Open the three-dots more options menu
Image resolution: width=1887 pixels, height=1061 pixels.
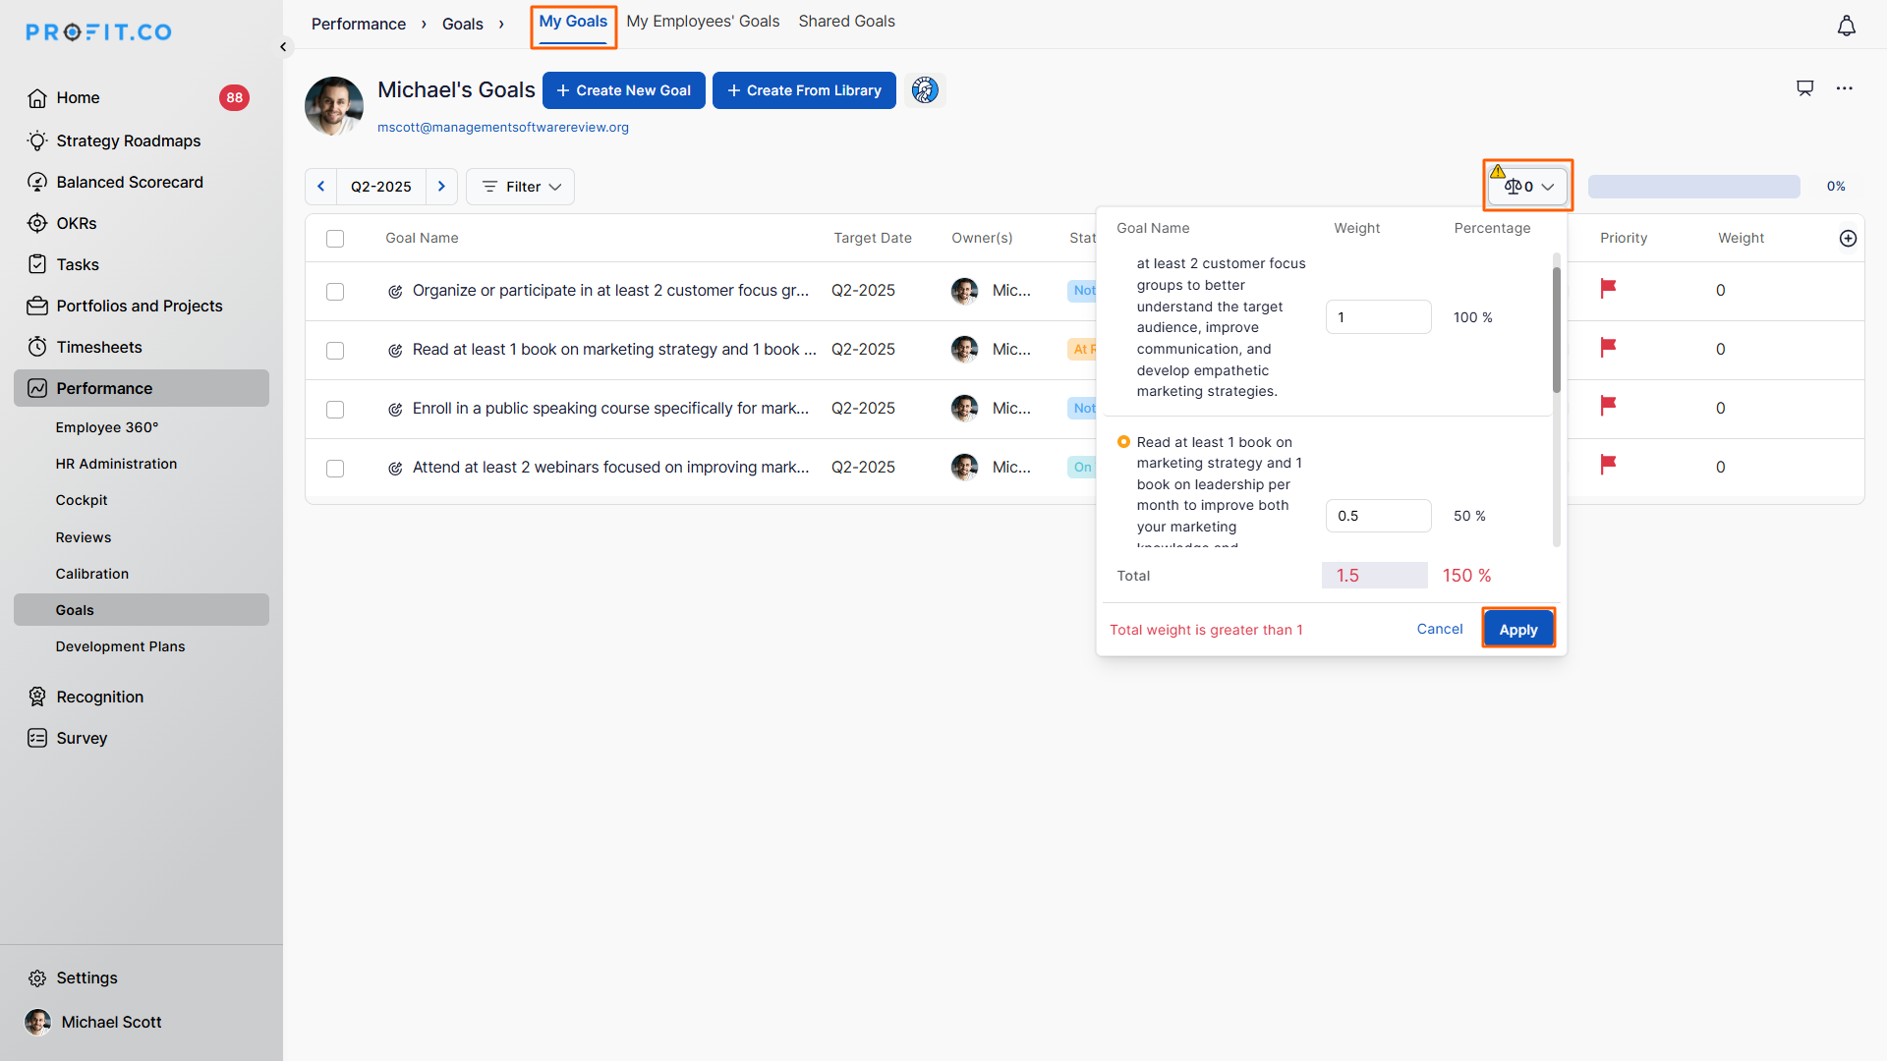[x=1844, y=88]
